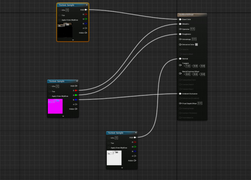Click RGB output pin of white-preview Texture Sample
The height and width of the screenshot is (180, 251).
(x=135, y=137)
